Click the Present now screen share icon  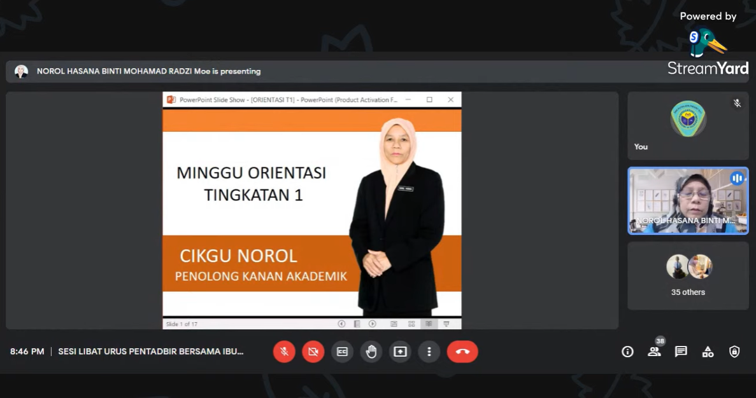[400, 352]
